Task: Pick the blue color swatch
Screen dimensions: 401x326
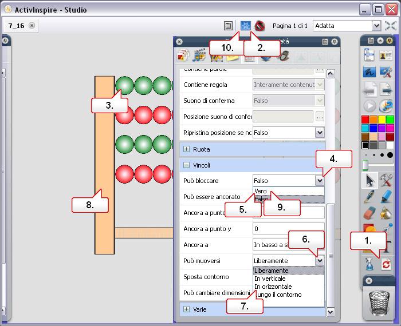Action: 374,128
